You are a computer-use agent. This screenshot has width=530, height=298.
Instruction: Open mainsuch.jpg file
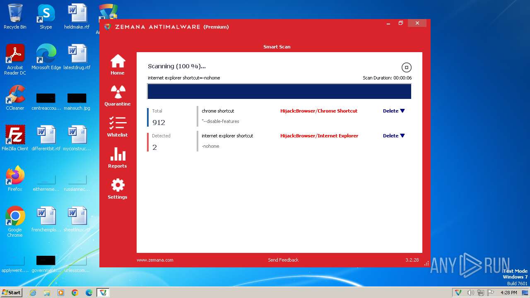click(77, 102)
